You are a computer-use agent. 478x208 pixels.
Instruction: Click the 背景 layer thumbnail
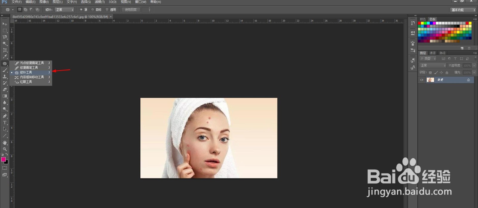430,80
